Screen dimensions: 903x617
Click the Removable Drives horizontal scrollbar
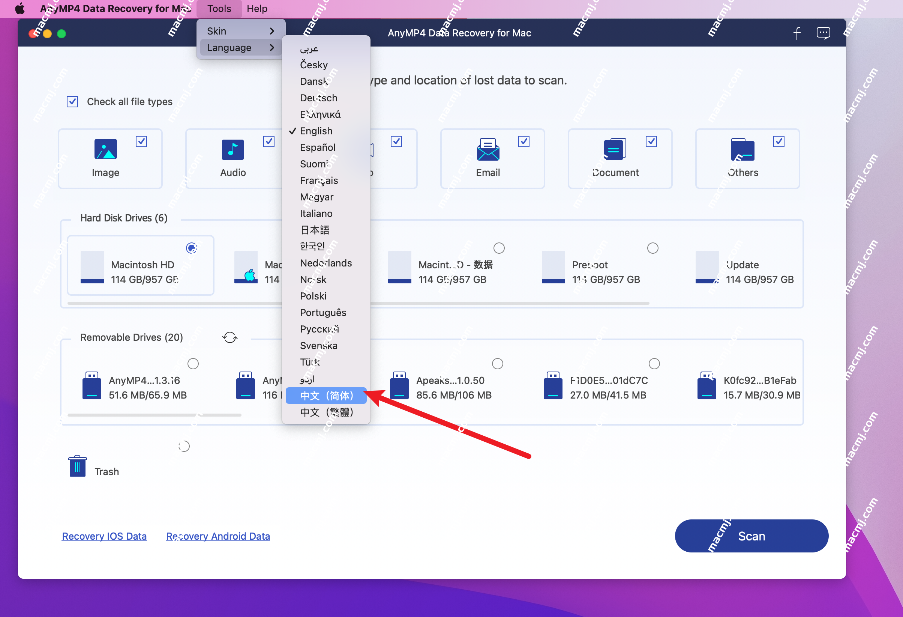(154, 415)
